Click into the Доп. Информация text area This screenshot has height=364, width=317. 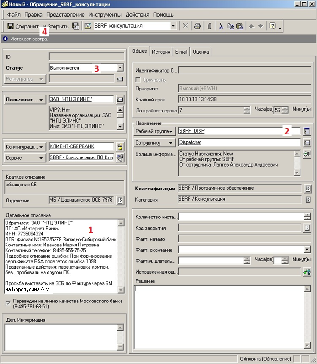[61, 337]
